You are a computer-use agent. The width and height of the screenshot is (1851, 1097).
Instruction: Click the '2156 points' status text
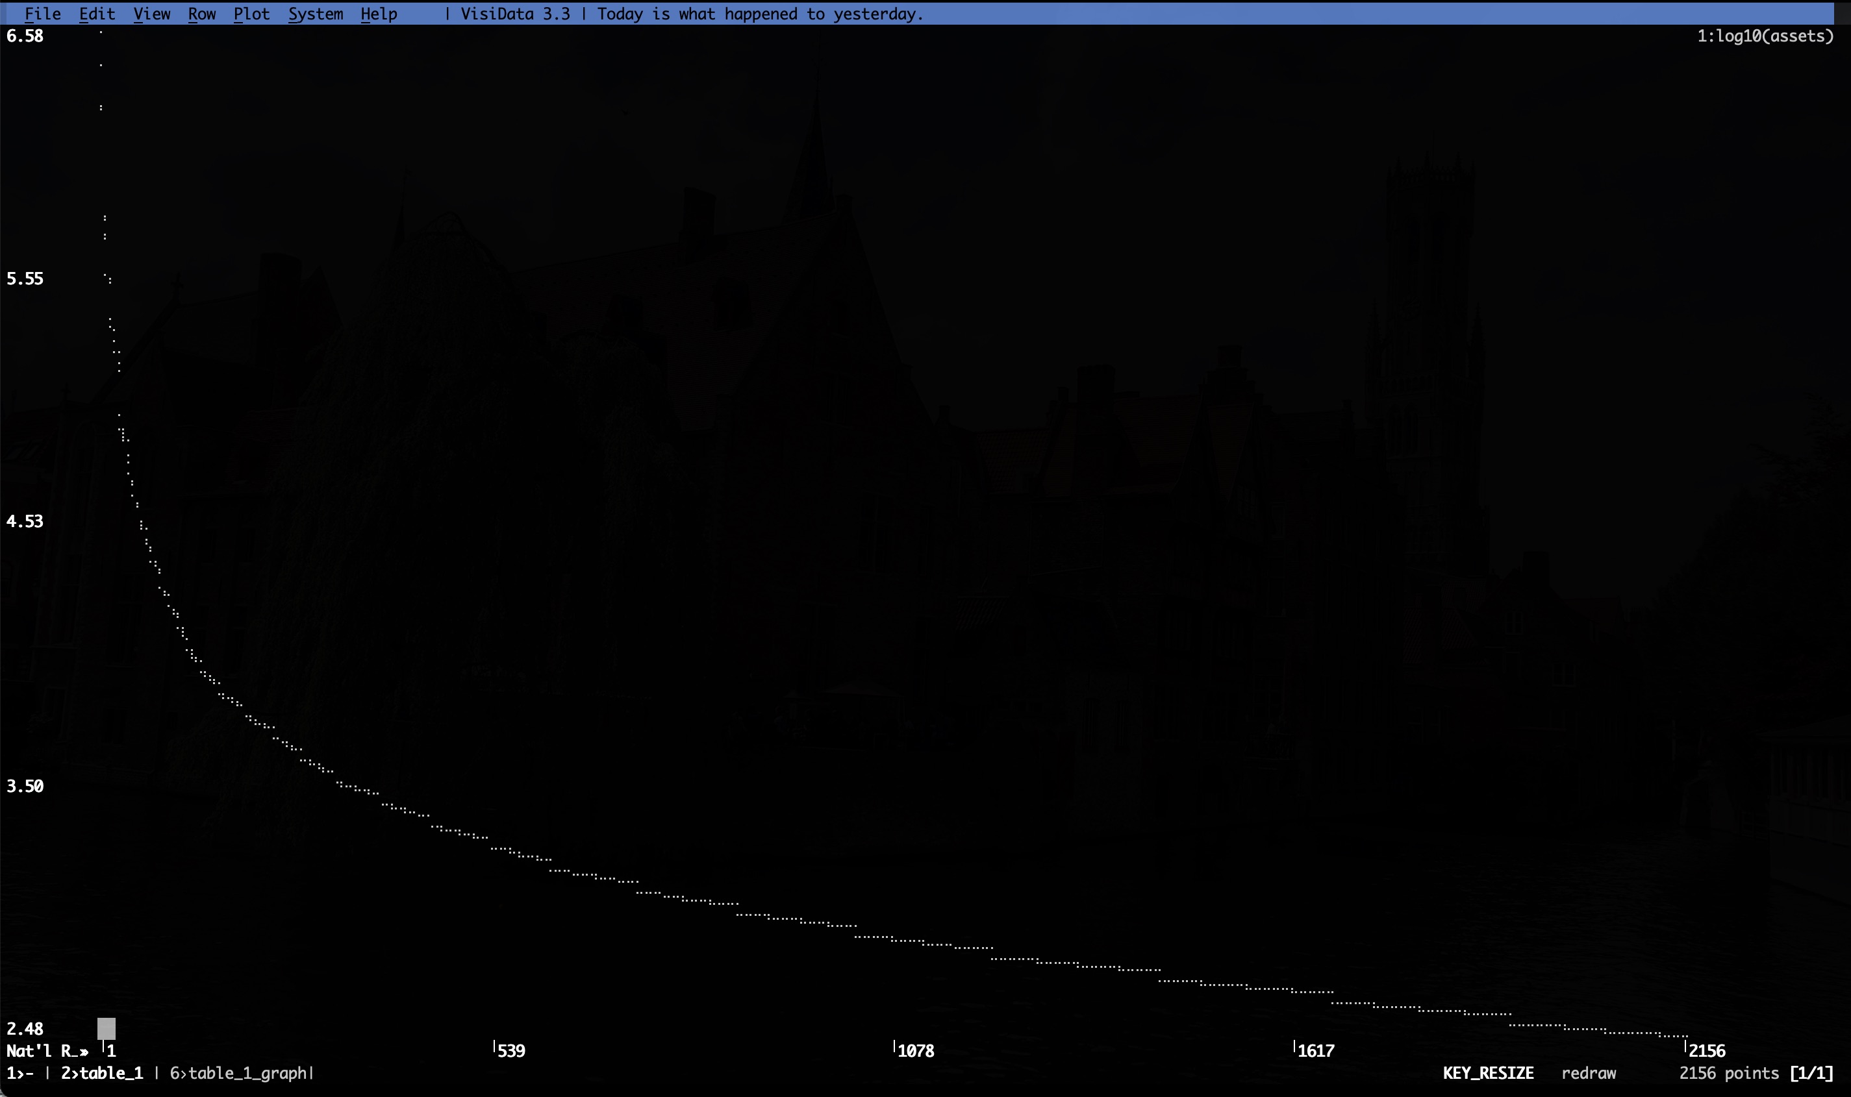point(1729,1072)
